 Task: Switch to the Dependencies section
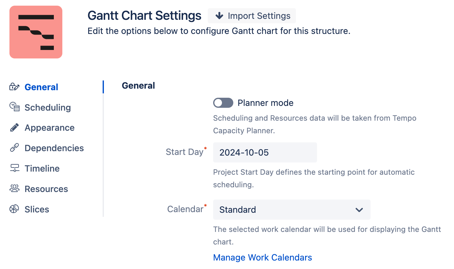pyautogui.click(x=54, y=148)
